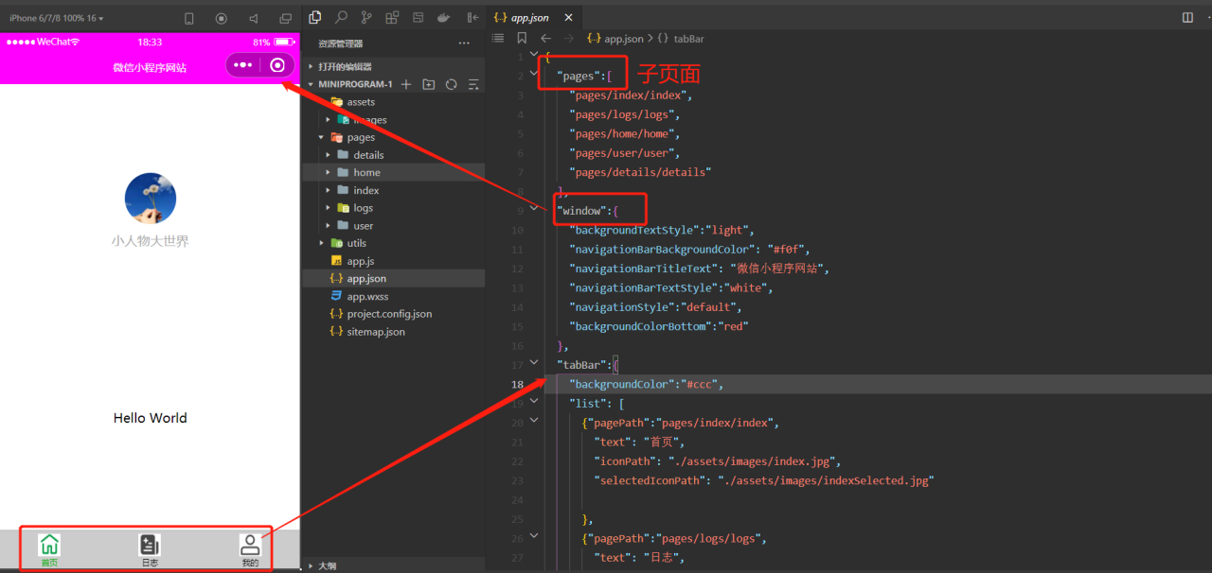Collapse the tabBar block at line 17
The height and width of the screenshot is (573, 1212).
click(534, 362)
